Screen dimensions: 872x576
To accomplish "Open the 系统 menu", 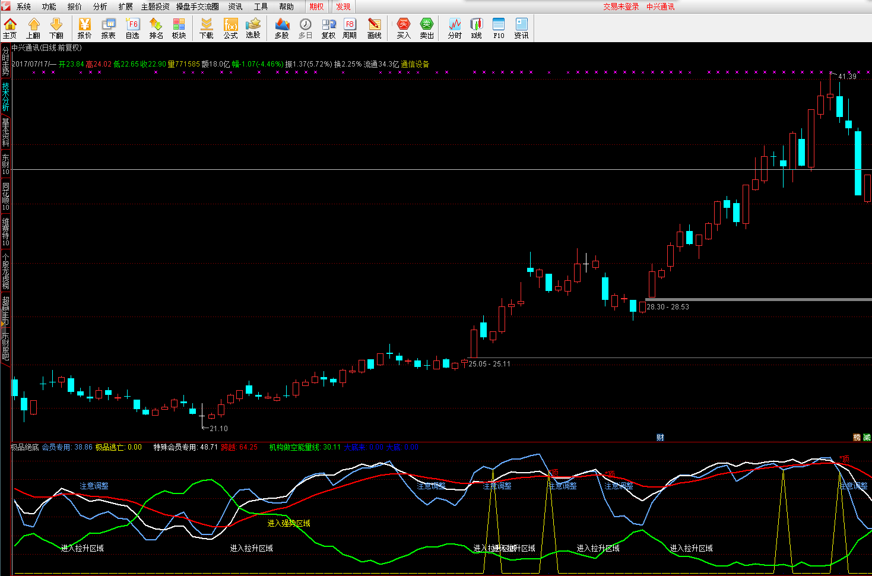I will (x=24, y=7).
